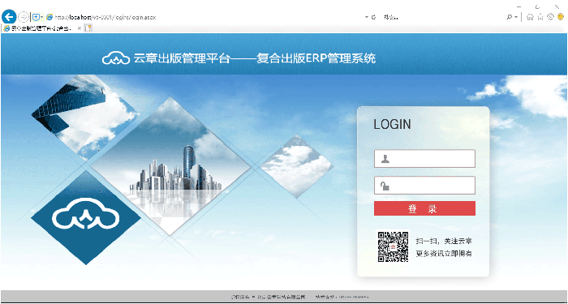Click the city skyline diamond image
The height and width of the screenshot is (304, 568).
[170, 166]
